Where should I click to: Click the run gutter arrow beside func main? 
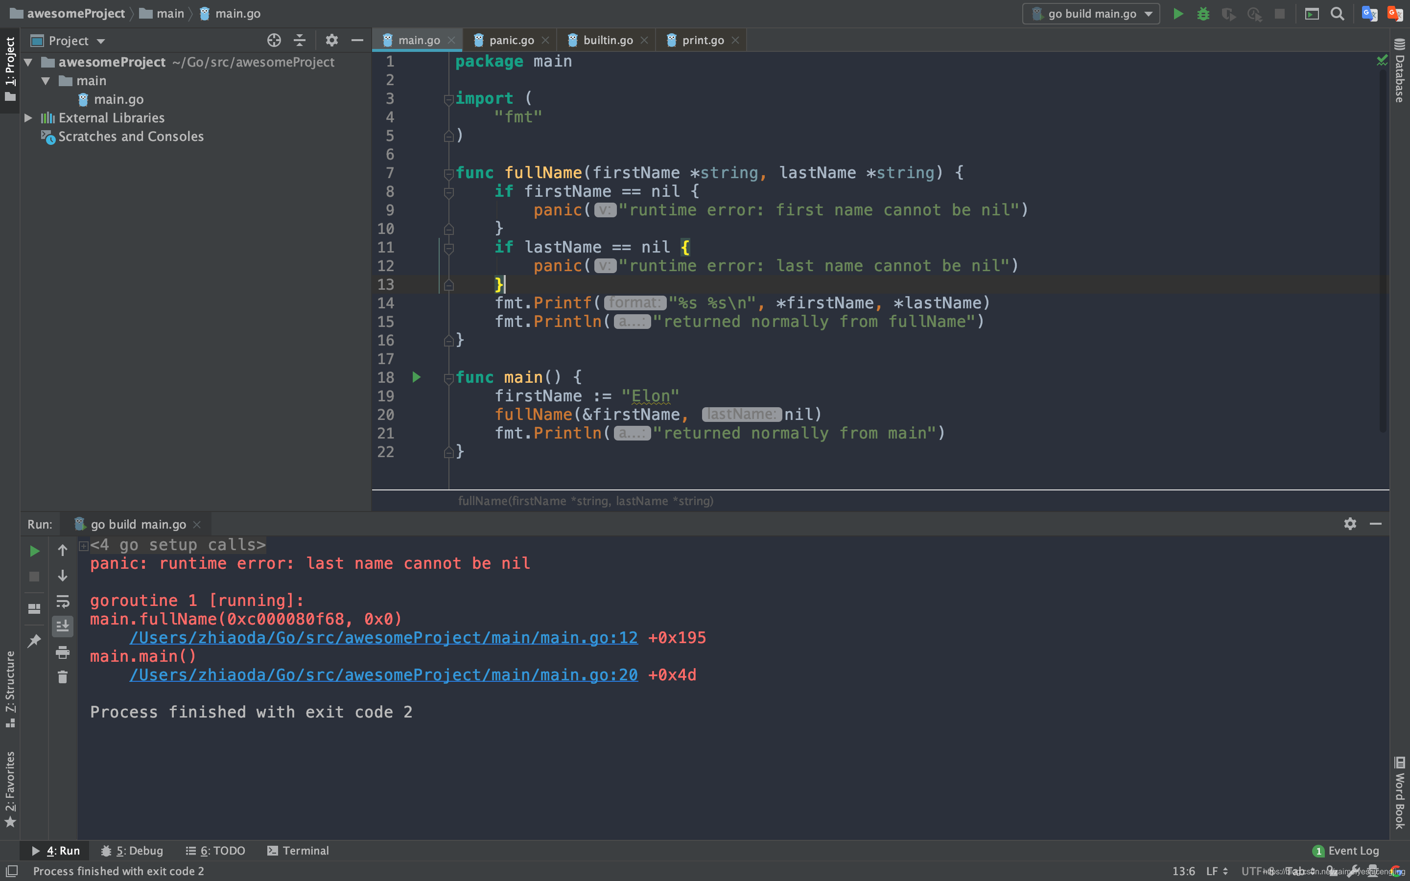(416, 377)
